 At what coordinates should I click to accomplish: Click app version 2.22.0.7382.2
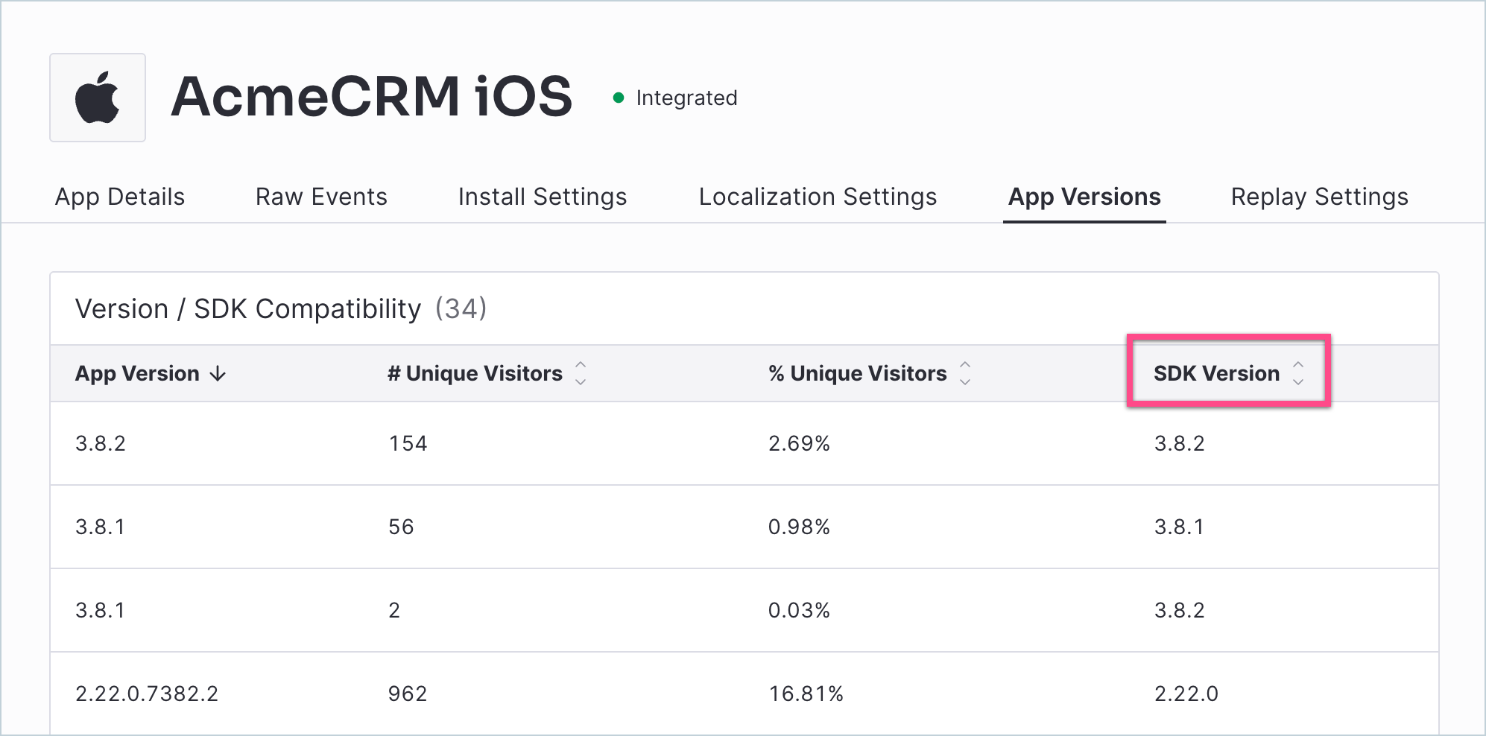(x=147, y=694)
